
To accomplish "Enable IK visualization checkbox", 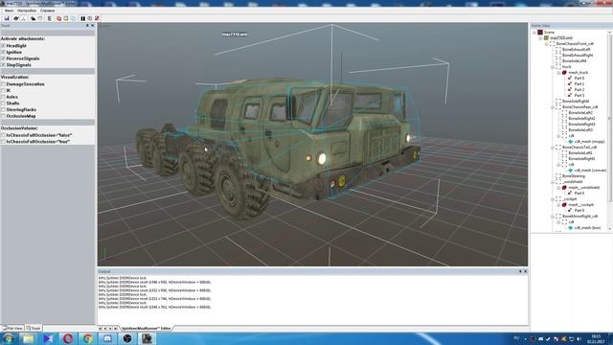I will coord(3,90).
